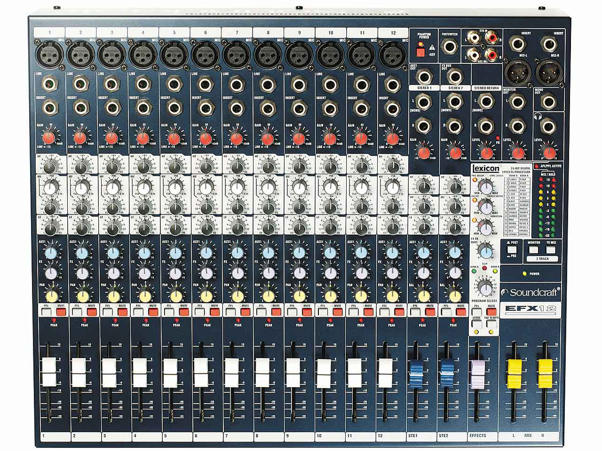Click the headphone symbol above the phones jack
The width and height of the screenshot is (602, 451).
tap(538, 116)
